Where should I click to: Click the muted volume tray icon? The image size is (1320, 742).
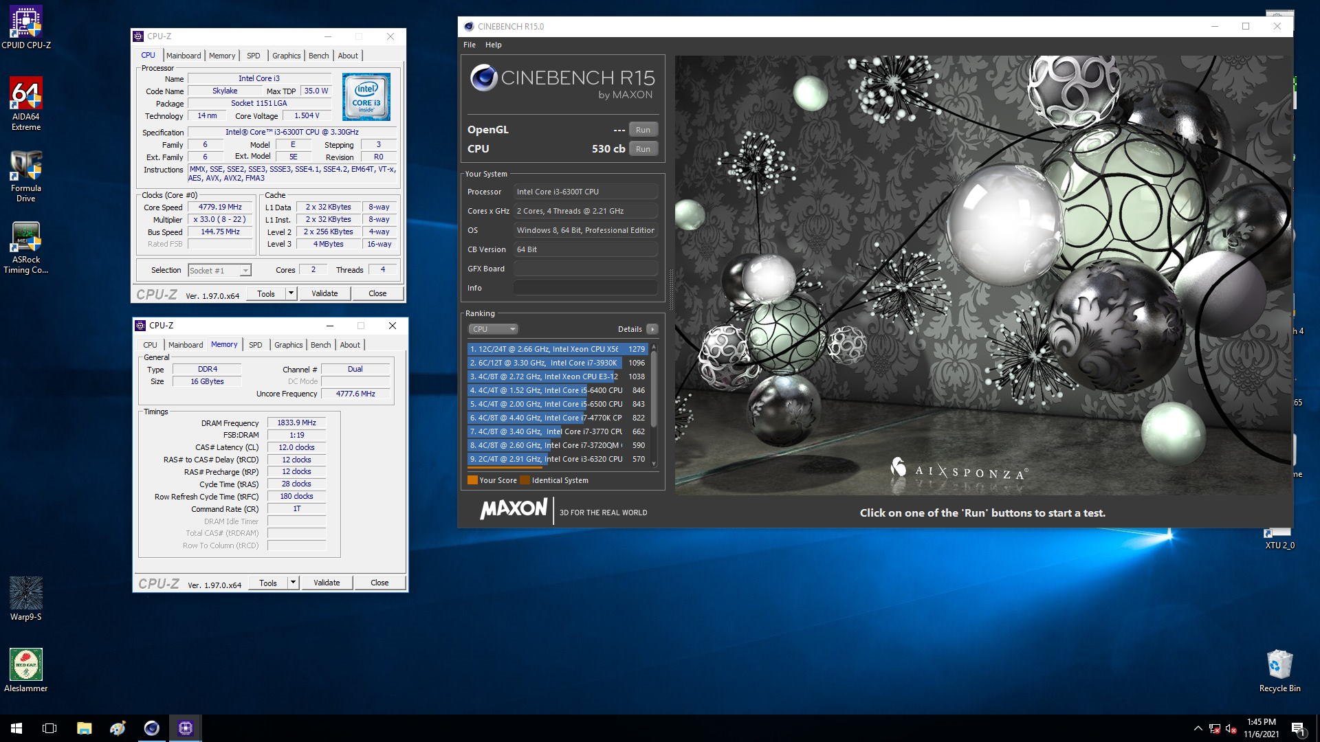pos(1231,728)
